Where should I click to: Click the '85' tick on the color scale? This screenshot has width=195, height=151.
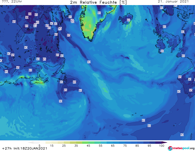(x=137, y=146)
